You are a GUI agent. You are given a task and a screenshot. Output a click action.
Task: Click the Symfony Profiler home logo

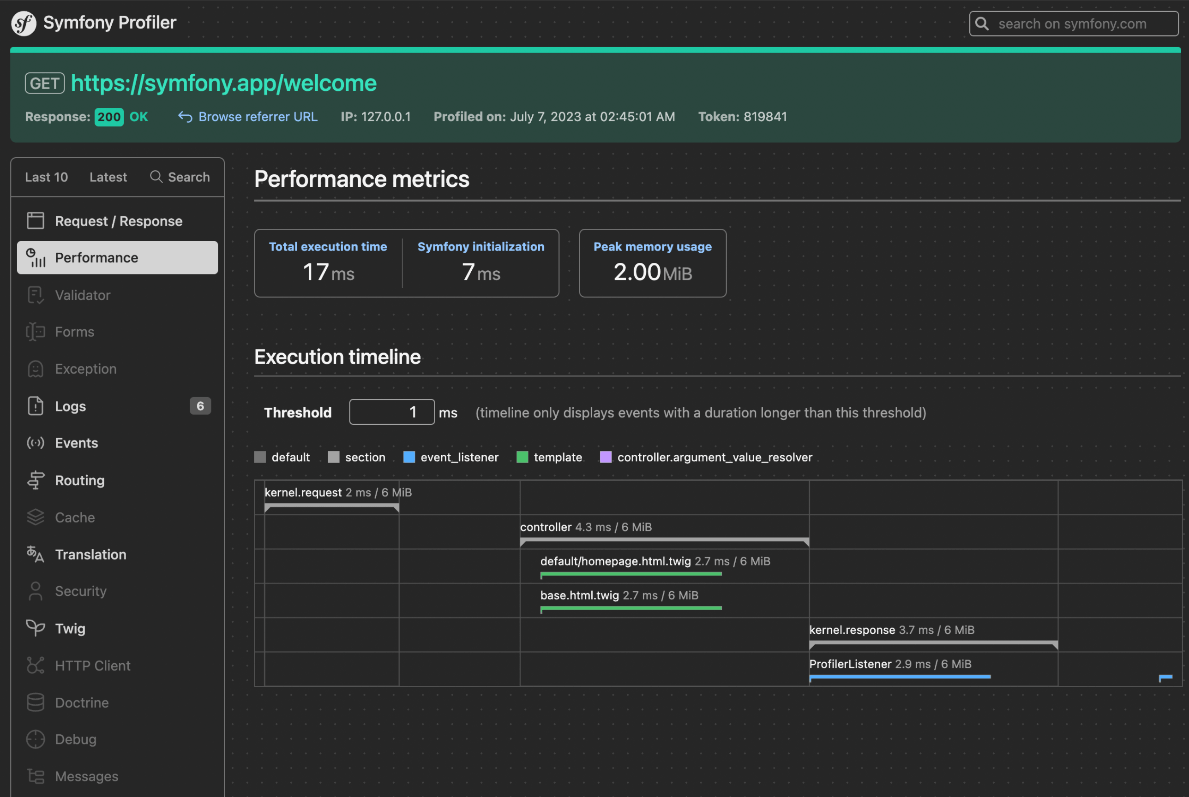(23, 21)
